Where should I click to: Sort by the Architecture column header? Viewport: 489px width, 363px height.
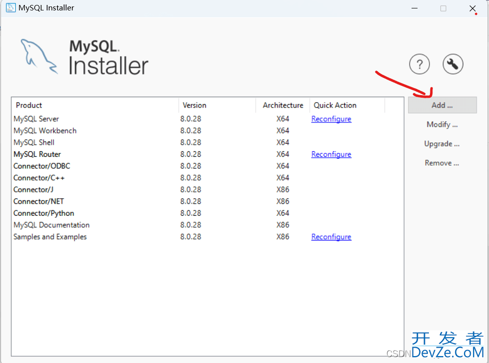[x=283, y=105]
